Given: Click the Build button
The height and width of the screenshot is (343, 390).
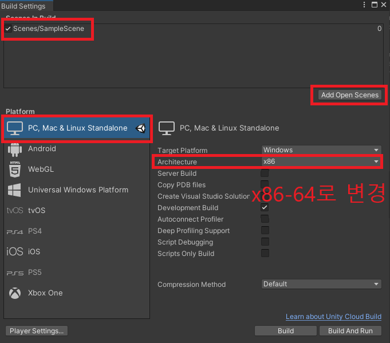Looking at the screenshot, I should 286,331.
